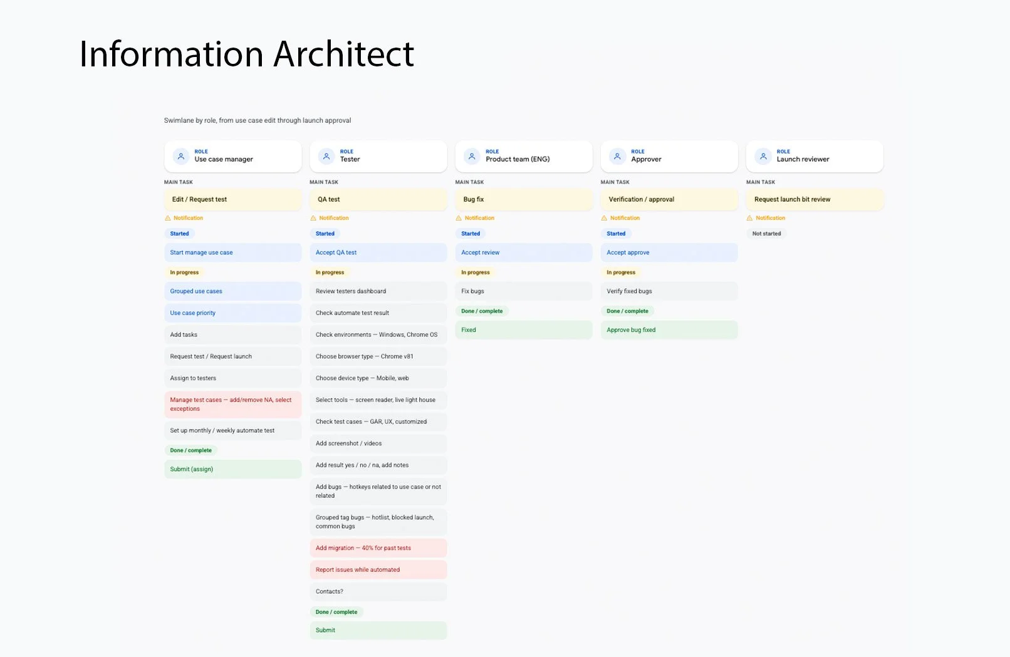This screenshot has height=657, width=1010.
Task: Click the Contacts? step
Action: 378,591
